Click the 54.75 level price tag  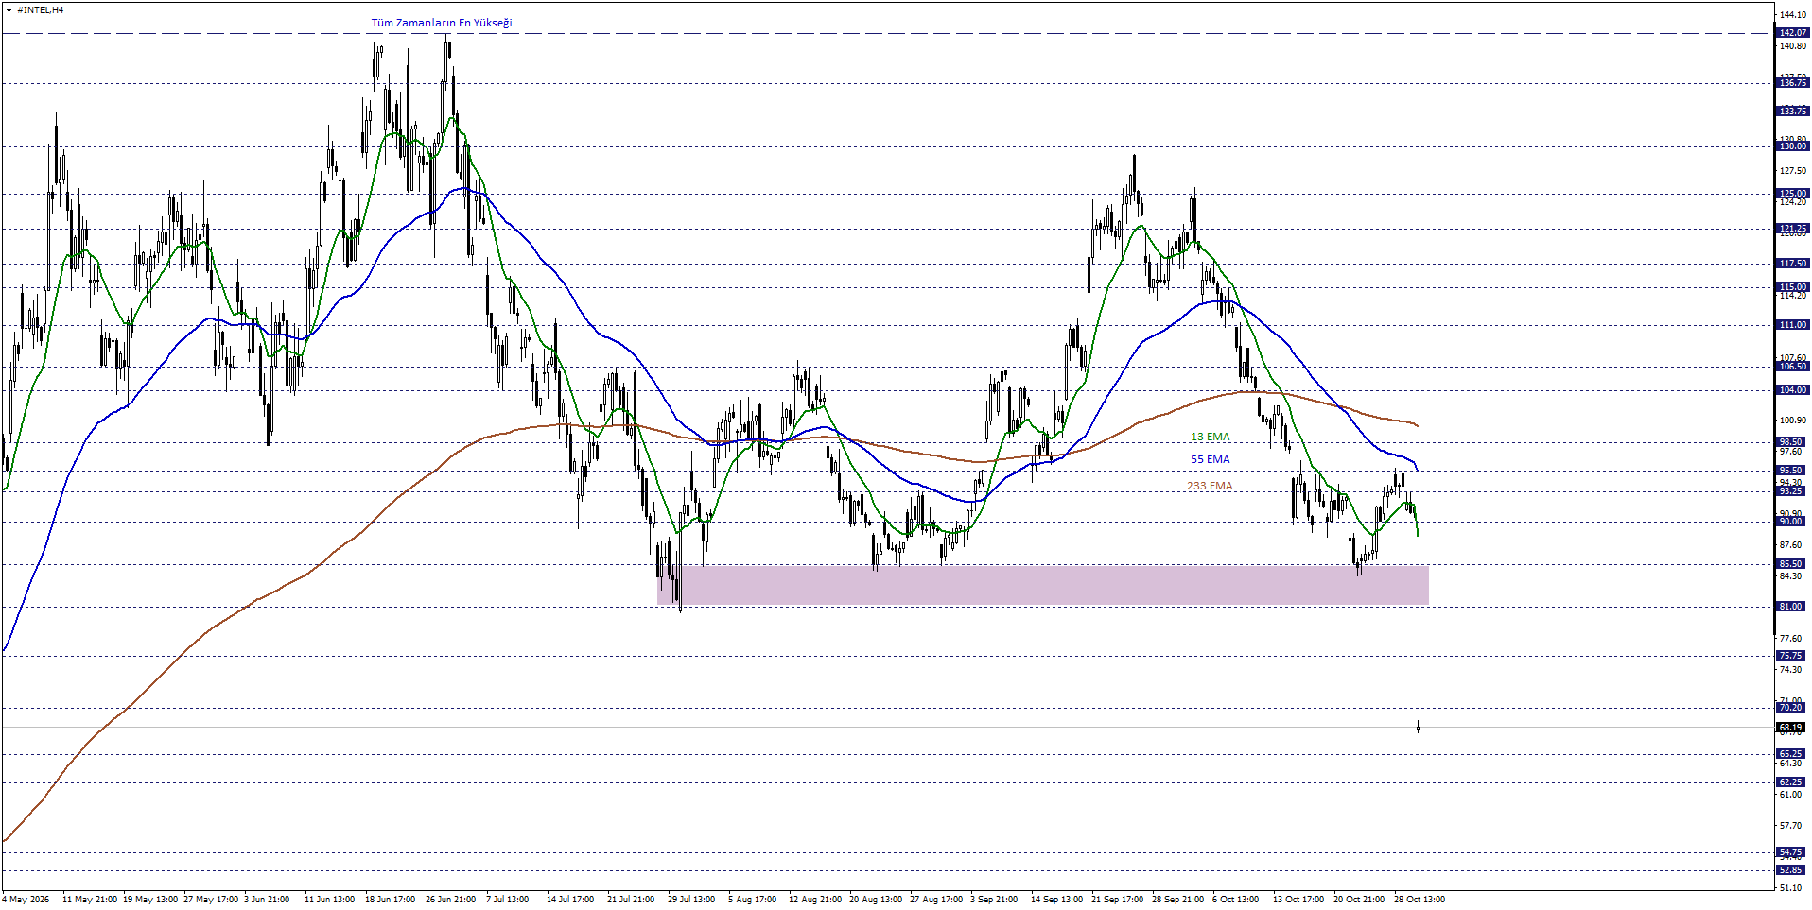click(1792, 852)
